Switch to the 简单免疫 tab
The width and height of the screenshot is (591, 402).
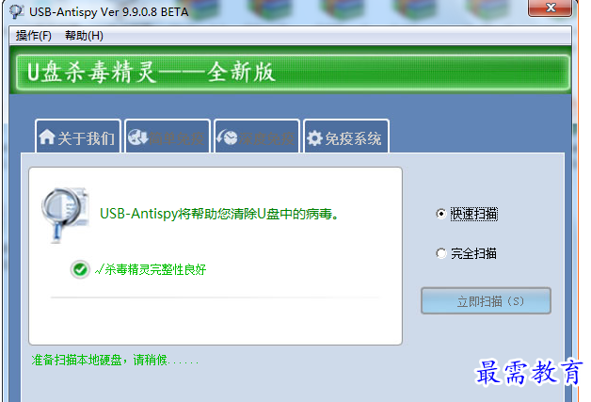[x=168, y=137]
